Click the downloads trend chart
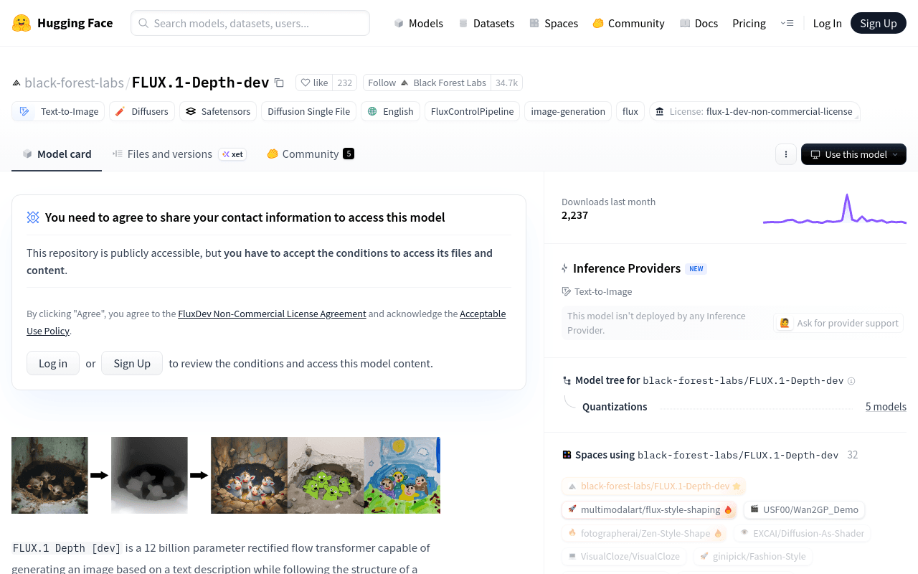Image resolution: width=918 pixels, height=574 pixels. coord(835,209)
